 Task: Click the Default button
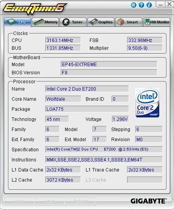(80, 201)
